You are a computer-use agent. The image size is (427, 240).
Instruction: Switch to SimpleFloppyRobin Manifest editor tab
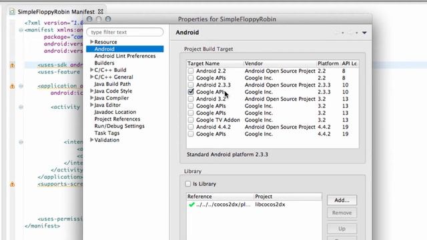[x=56, y=12]
